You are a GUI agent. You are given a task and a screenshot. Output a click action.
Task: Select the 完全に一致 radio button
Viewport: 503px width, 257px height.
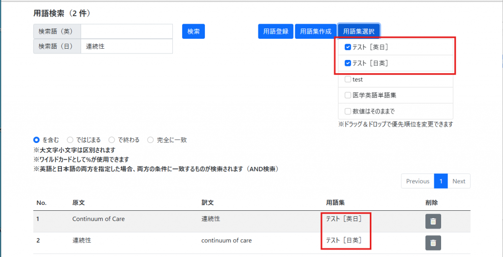(x=151, y=140)
